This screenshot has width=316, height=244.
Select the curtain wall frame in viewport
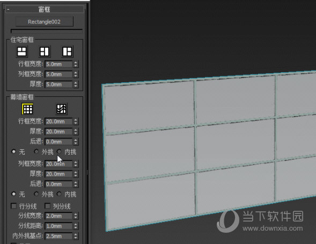[209, 151]
